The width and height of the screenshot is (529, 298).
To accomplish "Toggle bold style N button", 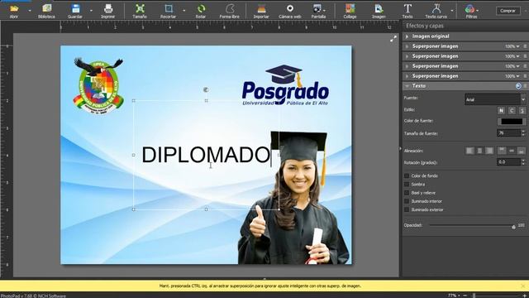I will tap(502, 110).
